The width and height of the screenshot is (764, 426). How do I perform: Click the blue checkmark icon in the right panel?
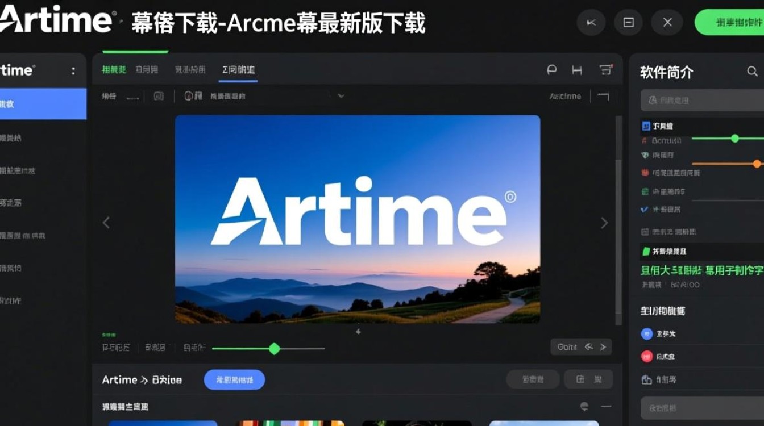645,210
